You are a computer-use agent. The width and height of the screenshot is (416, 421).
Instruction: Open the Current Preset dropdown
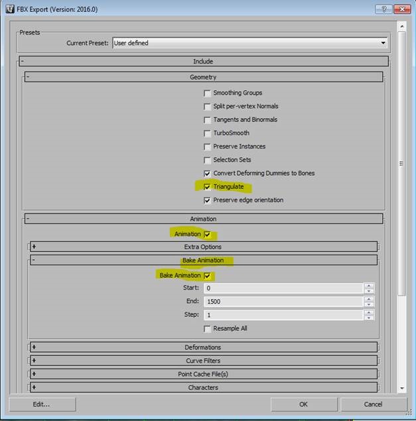(x=250, y=43)
